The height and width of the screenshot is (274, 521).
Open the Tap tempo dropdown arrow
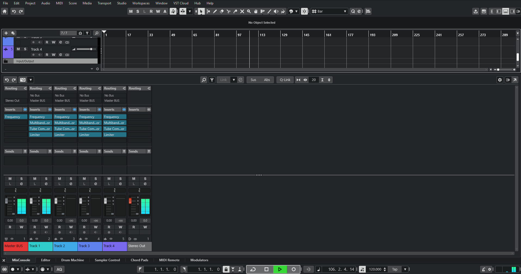tap(405, 269)
